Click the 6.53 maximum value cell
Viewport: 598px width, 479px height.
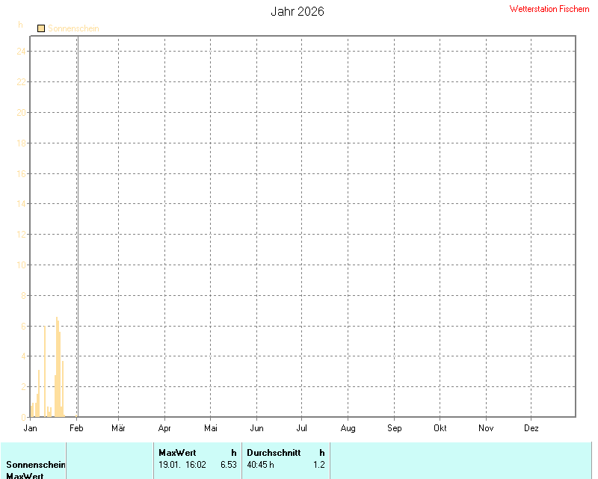[228, 464]
